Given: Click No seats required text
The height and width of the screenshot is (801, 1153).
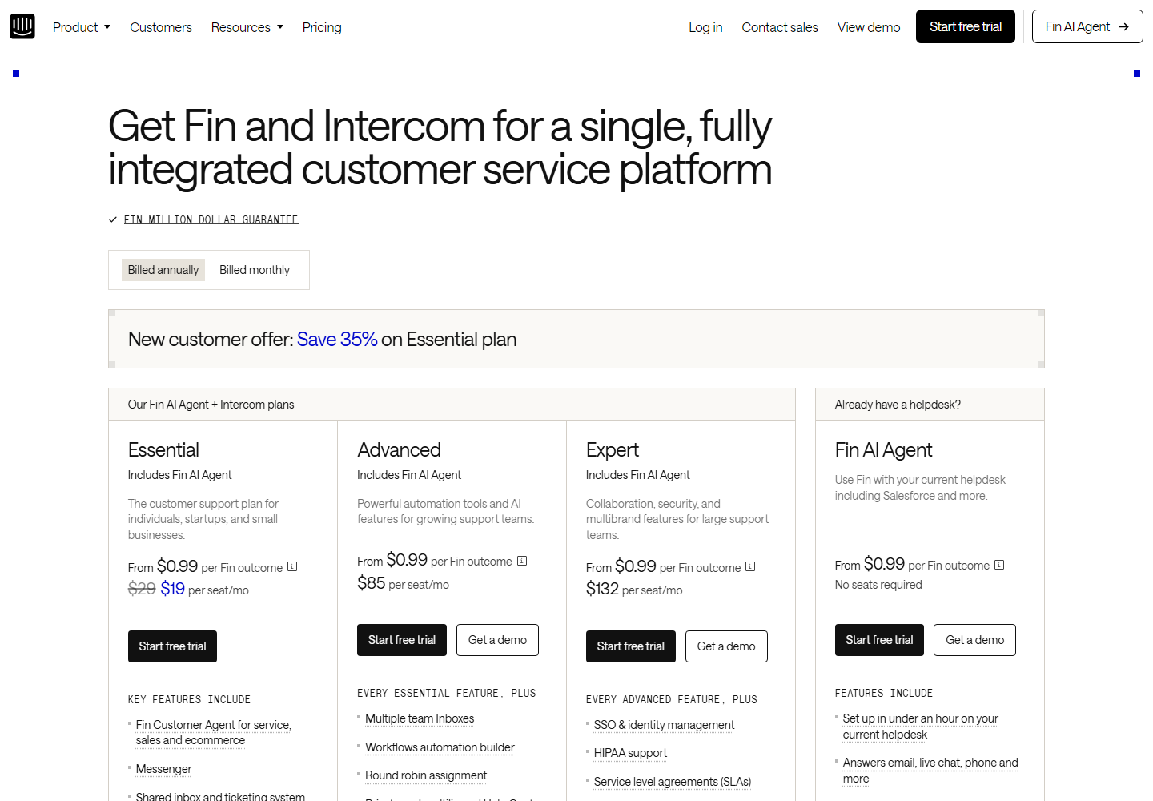Looking at the screenshot, I should [878, 585].
